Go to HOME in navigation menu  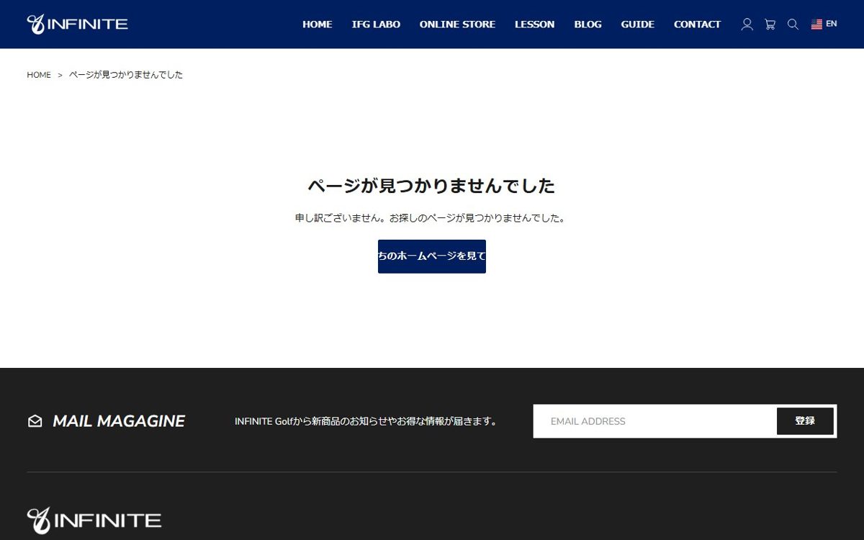(x=317, y=24)
